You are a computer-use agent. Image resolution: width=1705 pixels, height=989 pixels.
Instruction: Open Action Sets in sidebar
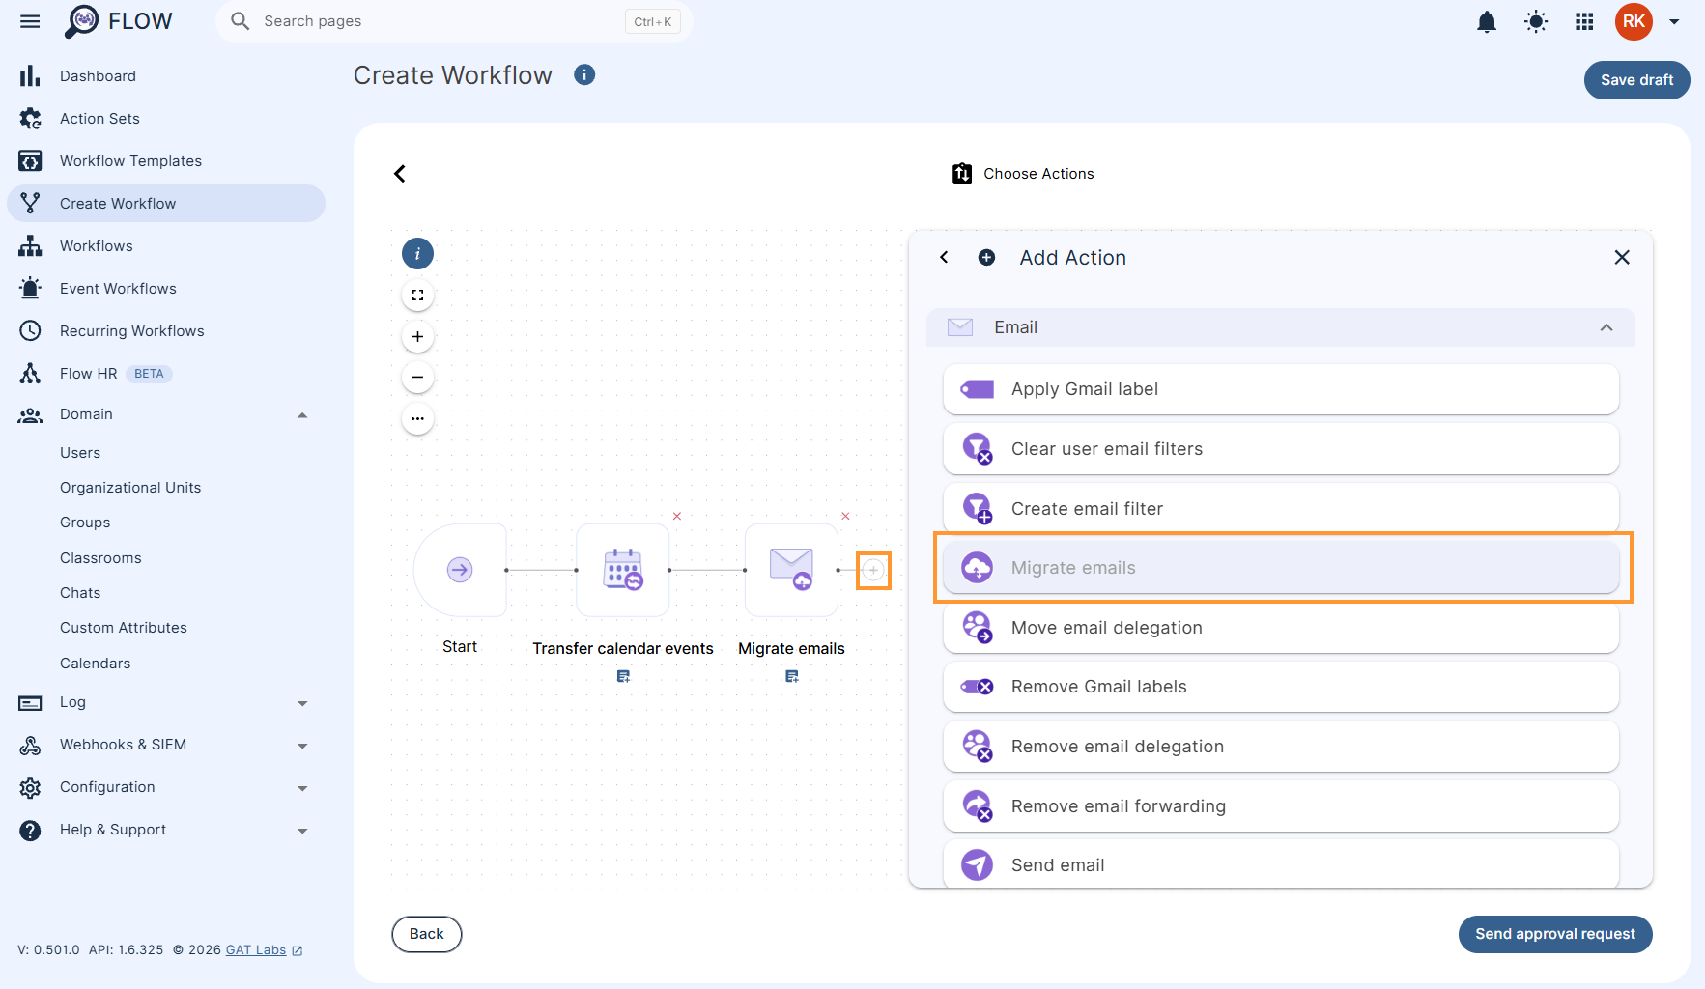click(x=166, y=119)
